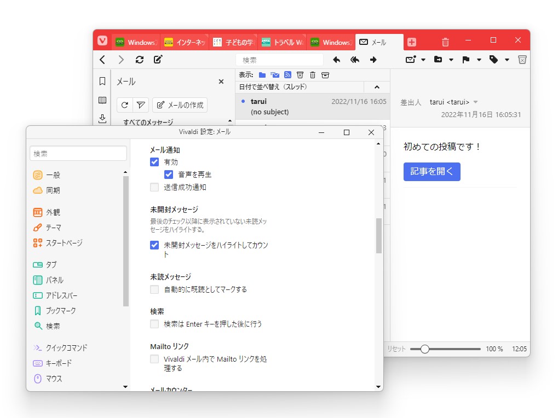Open the flag icon to flag the message

tap(467, 59)
